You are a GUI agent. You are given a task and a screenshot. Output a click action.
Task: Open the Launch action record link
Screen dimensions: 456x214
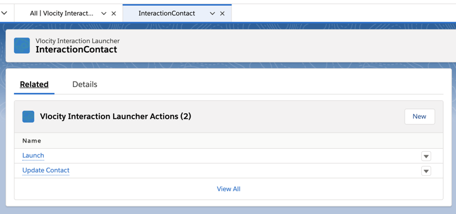[x=33, y=156]
